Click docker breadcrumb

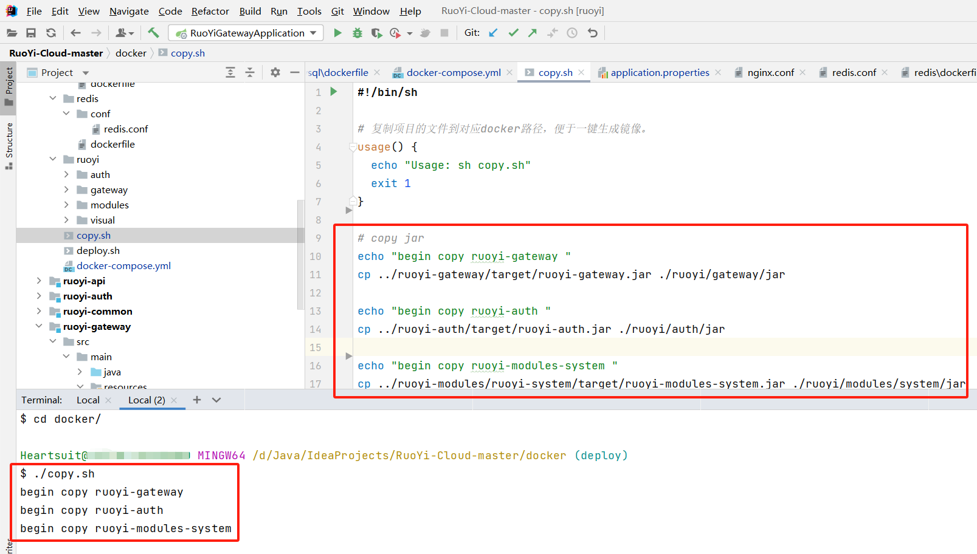pos(131,53)
